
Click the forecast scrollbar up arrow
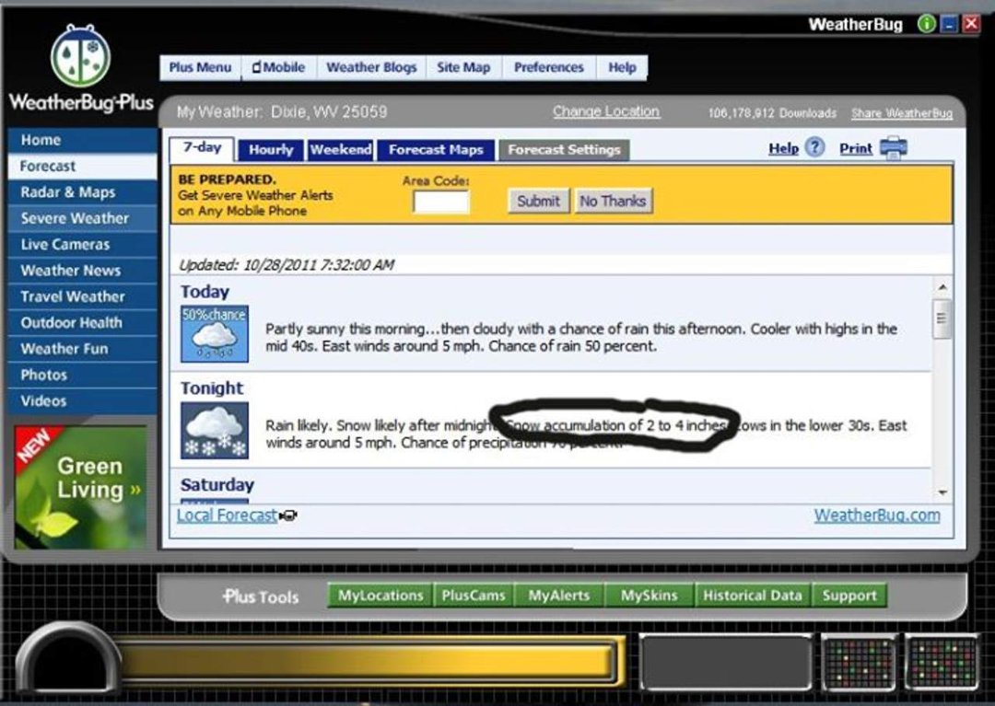pos(942,288)
